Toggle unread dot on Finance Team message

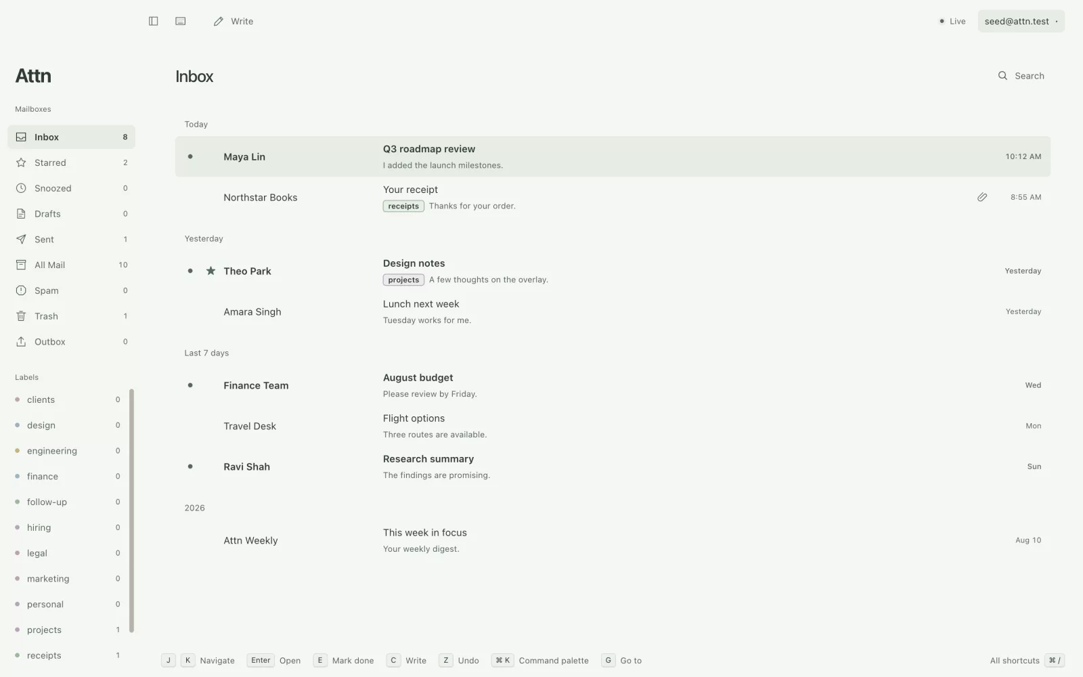click(190, 385)
